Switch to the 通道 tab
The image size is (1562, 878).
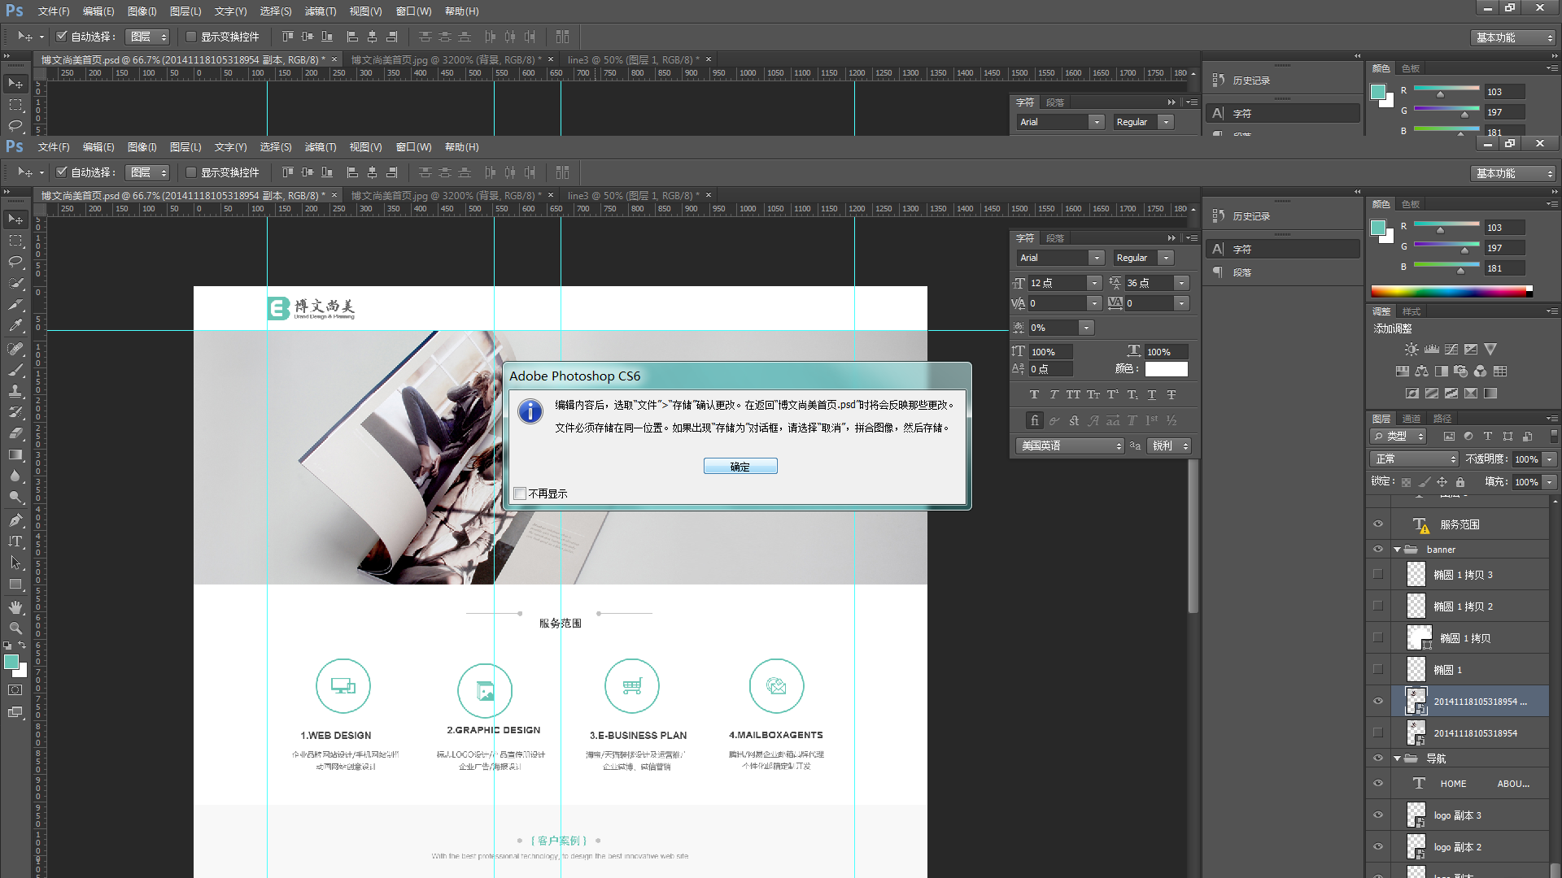(x=1411, y=419)
